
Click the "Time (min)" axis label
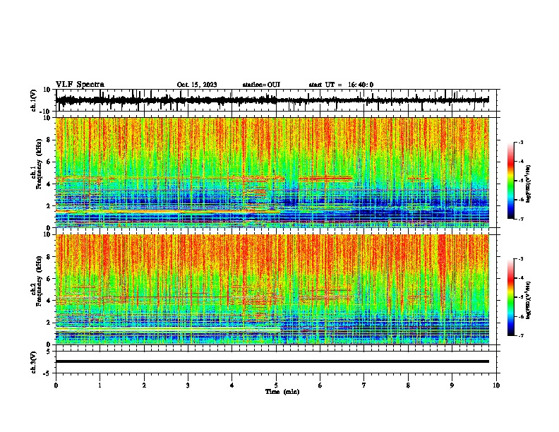tap(282, 392)
